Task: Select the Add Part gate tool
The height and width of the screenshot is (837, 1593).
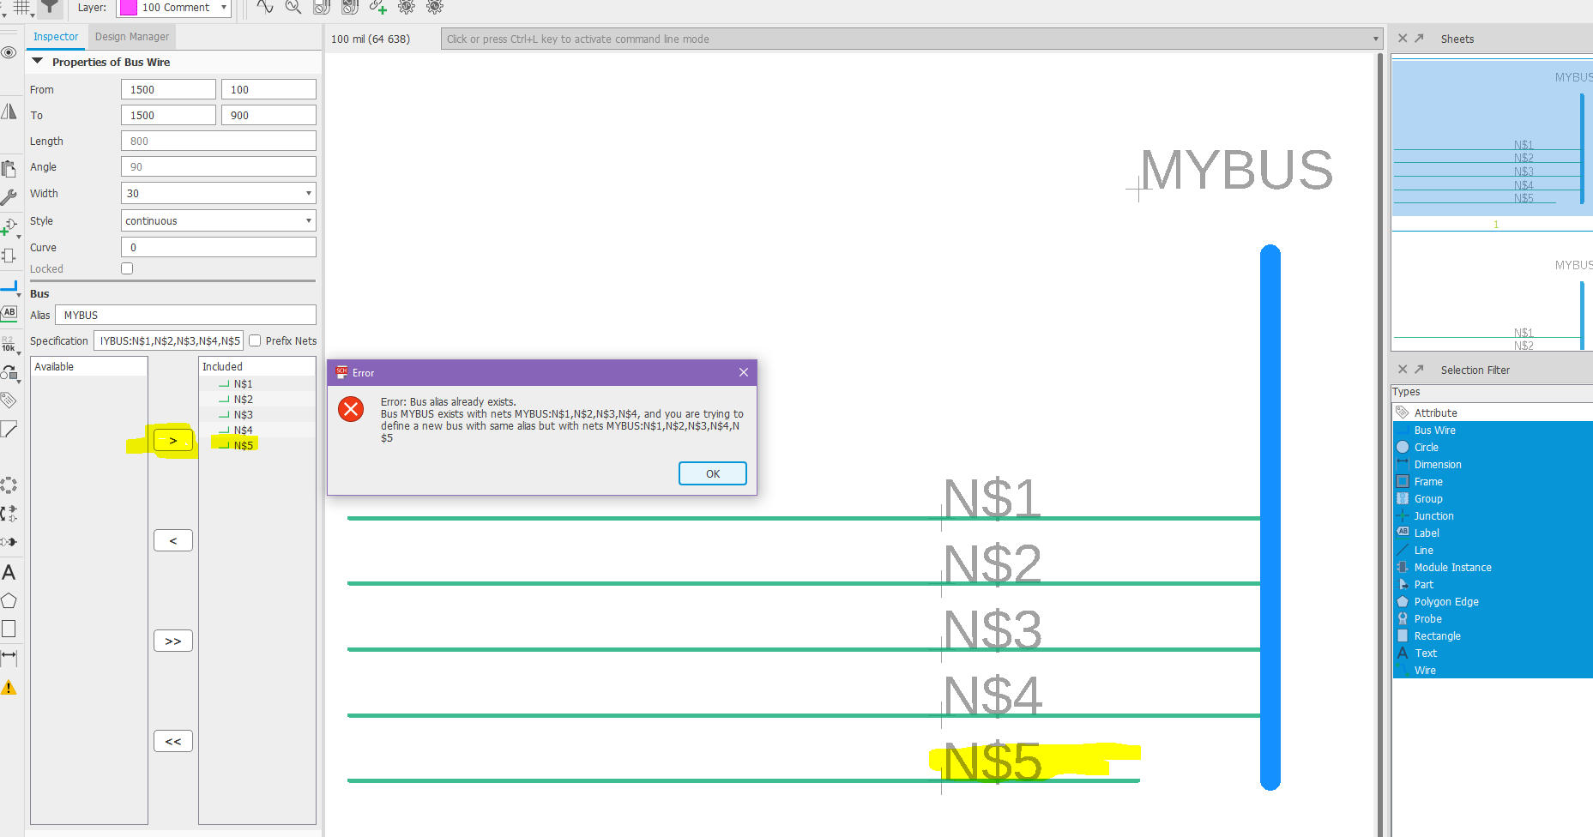Action: (9, 227)
